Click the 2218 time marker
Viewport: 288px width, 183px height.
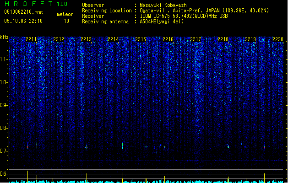pos(223,39)
